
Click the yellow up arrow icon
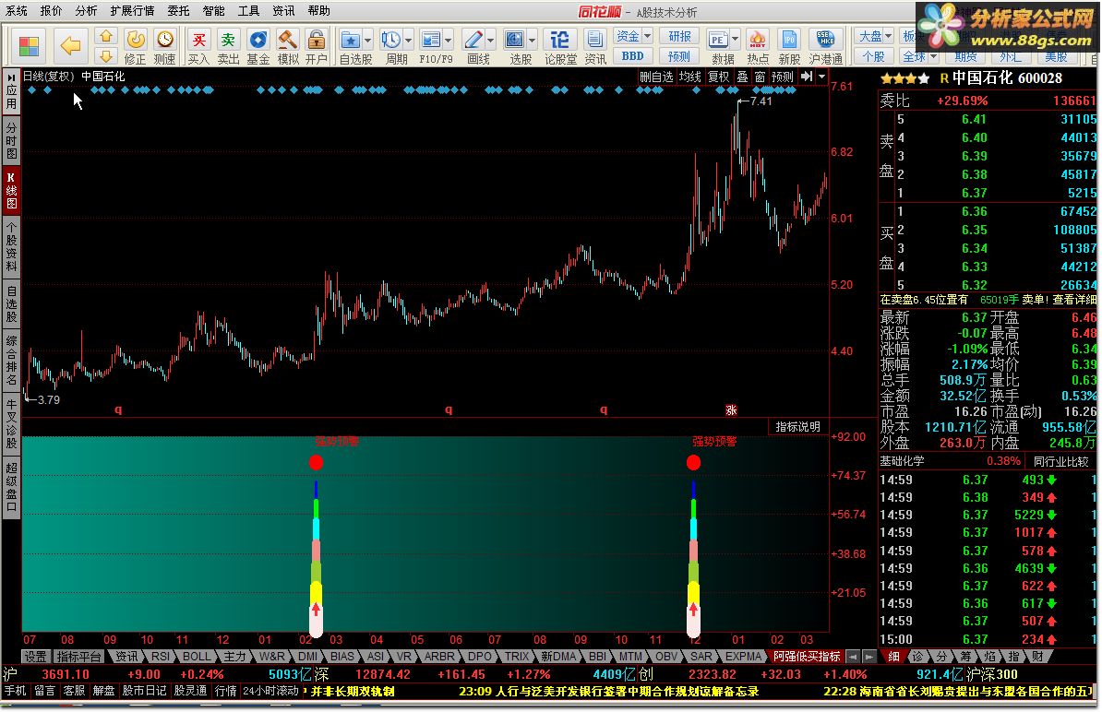[105, 36]
